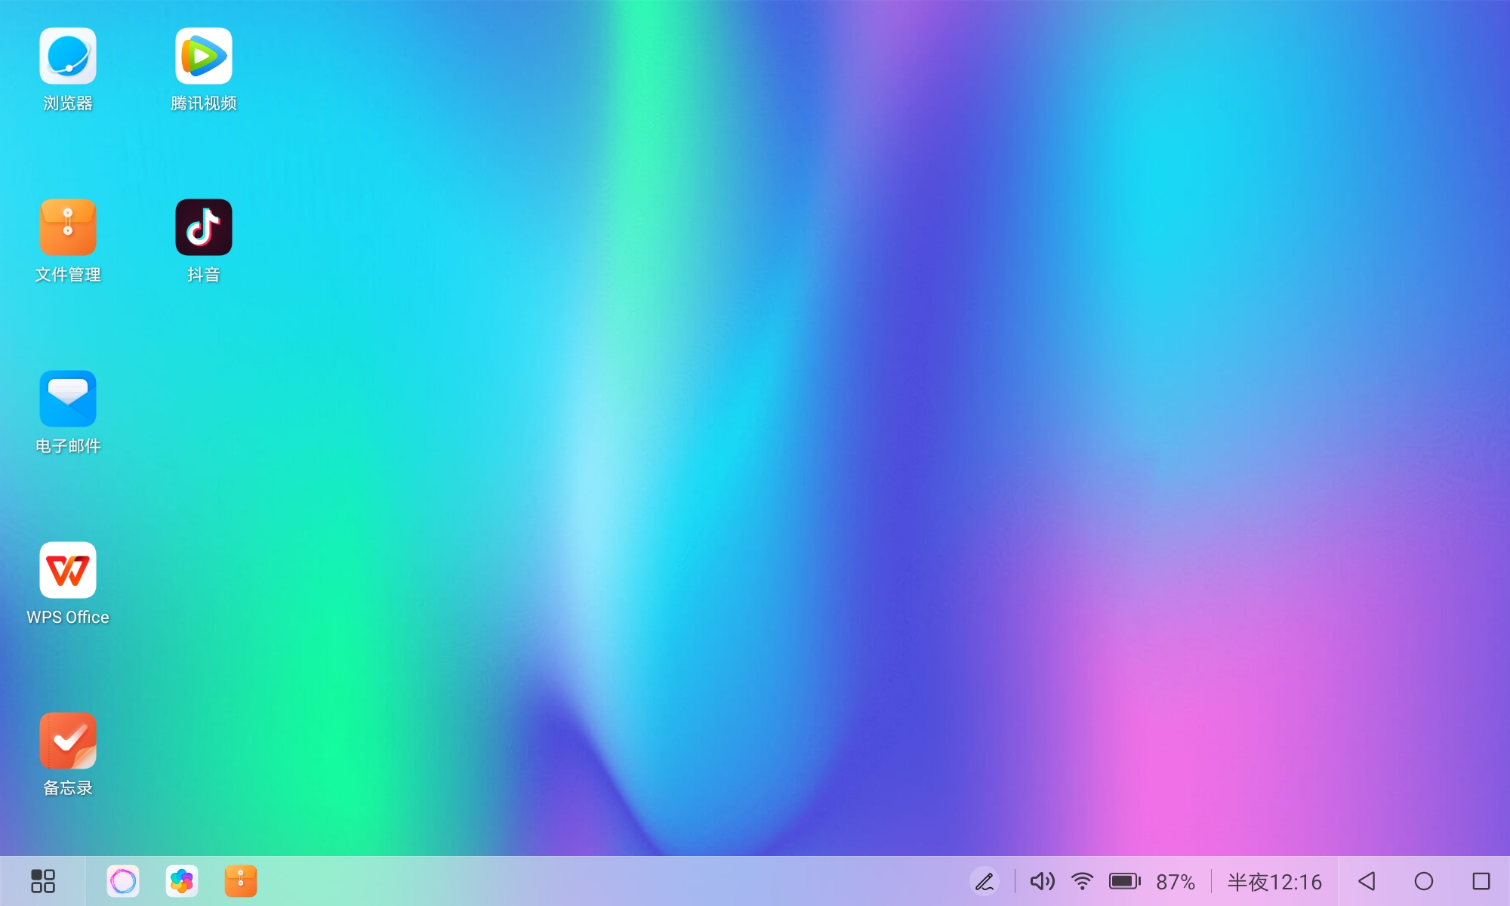Launch the 抖音 app icon

(x=204, y=227)
